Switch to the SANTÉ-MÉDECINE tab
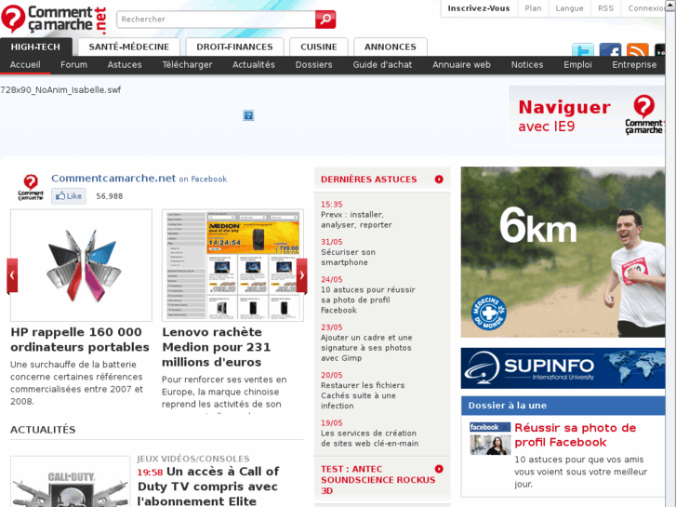 129,47
